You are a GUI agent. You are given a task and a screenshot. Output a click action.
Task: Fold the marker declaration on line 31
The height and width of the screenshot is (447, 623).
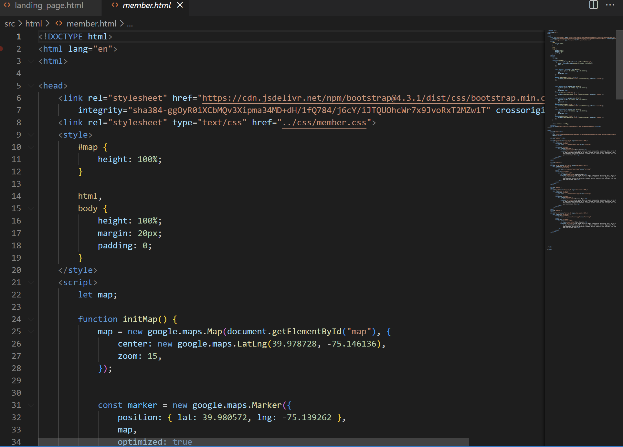[x=31, y=405]
